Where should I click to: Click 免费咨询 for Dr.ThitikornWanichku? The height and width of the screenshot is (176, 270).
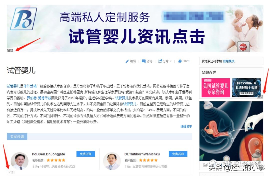(x=178, y=154)
